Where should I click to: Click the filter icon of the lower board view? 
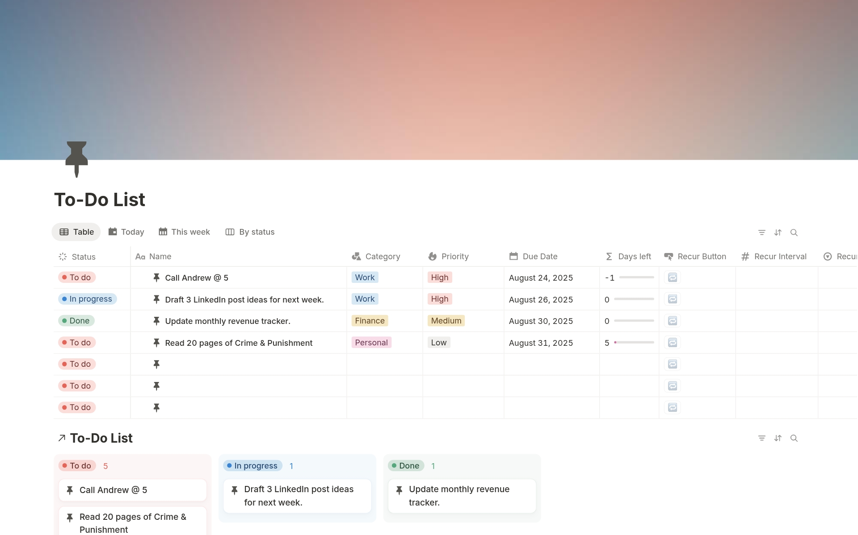pos(761,438)
